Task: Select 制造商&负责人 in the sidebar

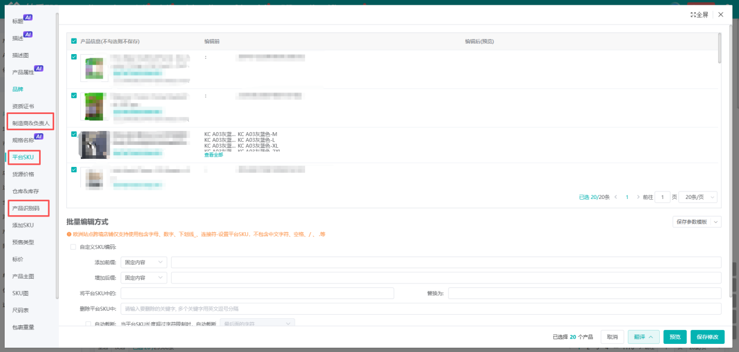Action: tap(31, 123)
